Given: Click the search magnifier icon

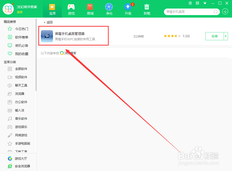Looking at the screenshot, I should 216,12.
